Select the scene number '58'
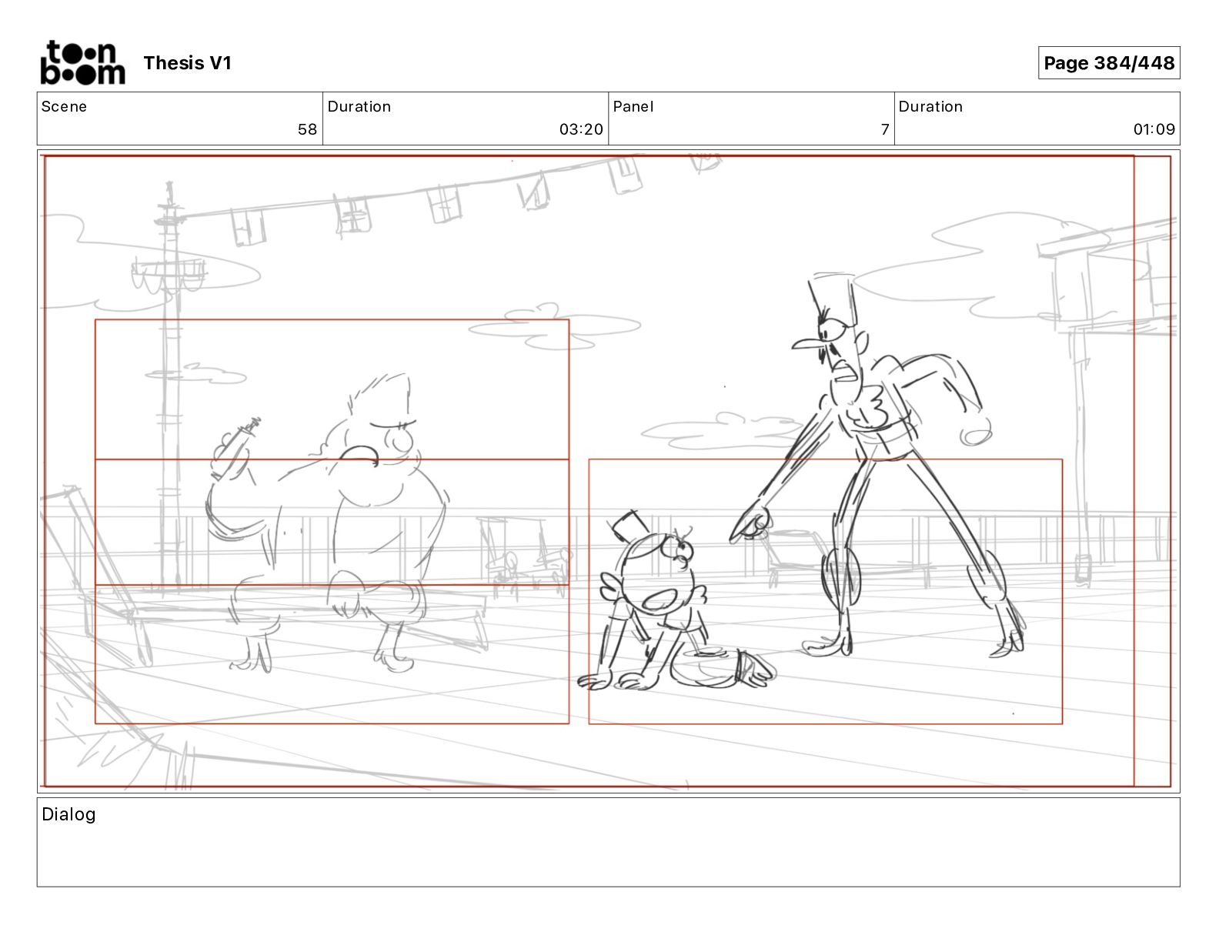Viewport: 1219px width, 942px height. 307,129
